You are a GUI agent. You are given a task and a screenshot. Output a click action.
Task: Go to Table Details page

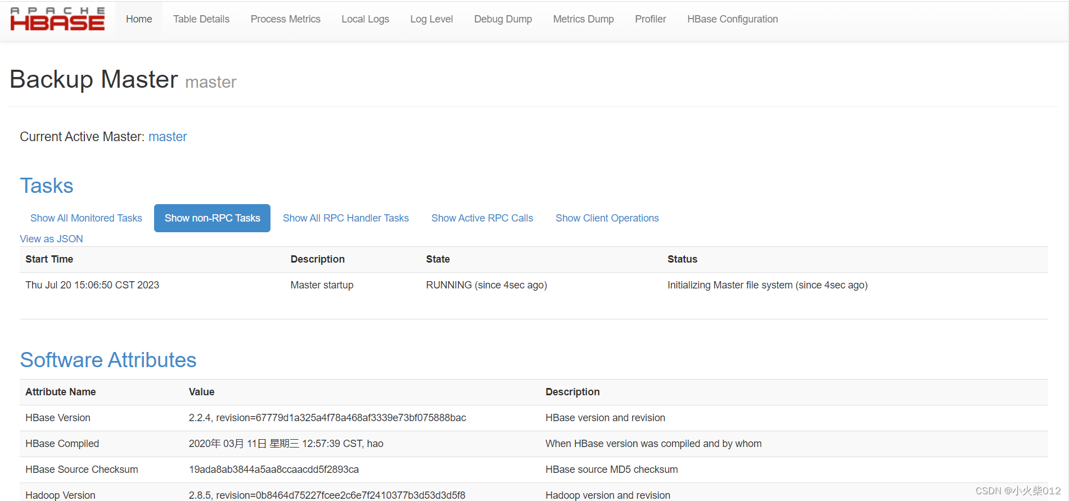point(201,19)
